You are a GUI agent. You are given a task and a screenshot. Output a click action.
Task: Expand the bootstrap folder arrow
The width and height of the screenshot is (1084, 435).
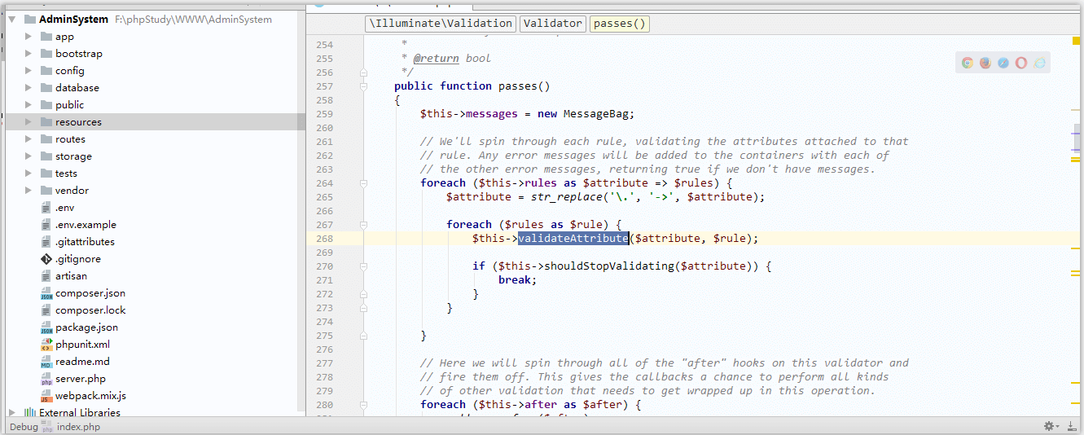(x=29, y=54)
